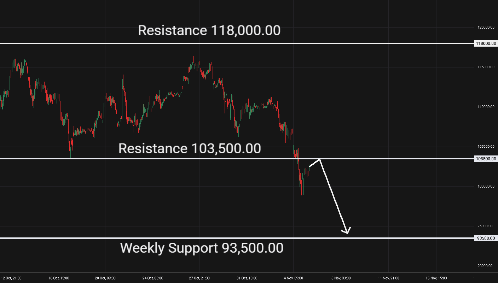Viewport: 498px width, 283px height.
Task: Click the "12 Oct, 21:00" time label
Action: pyautogui.click(x=11, y=278)
